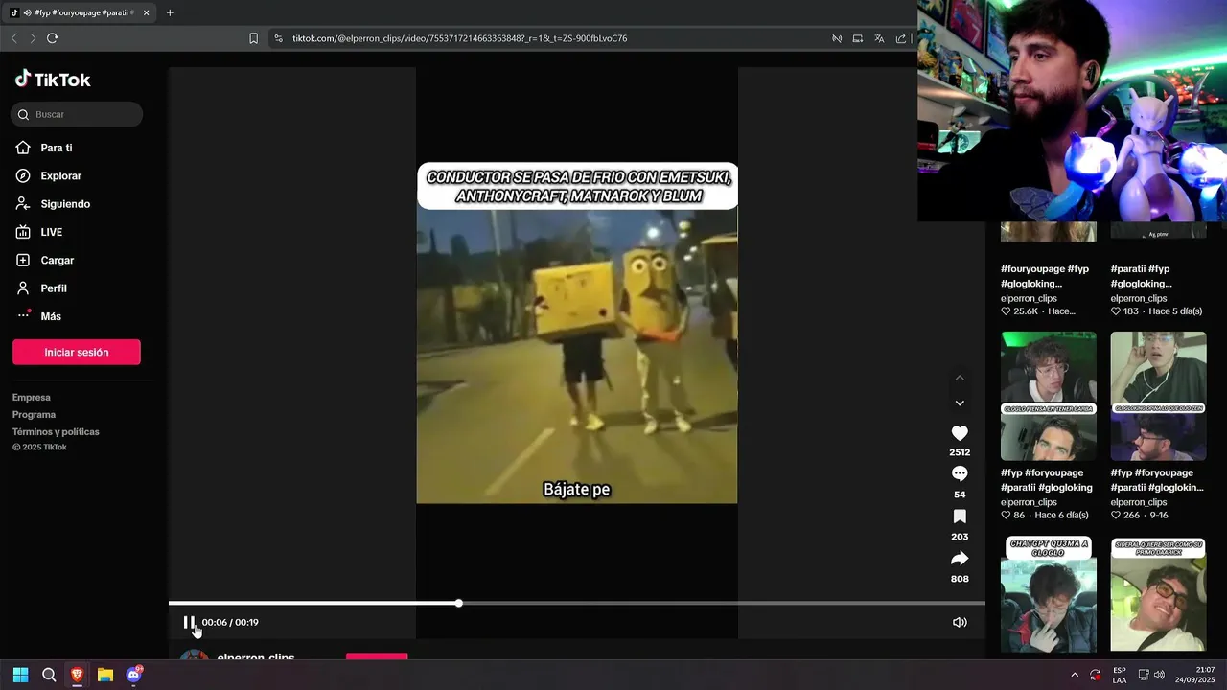This screenshot has width=1227, height=690.
Task: Open the Sideral quiere ser thumbnail
Action: point(1158,594)
